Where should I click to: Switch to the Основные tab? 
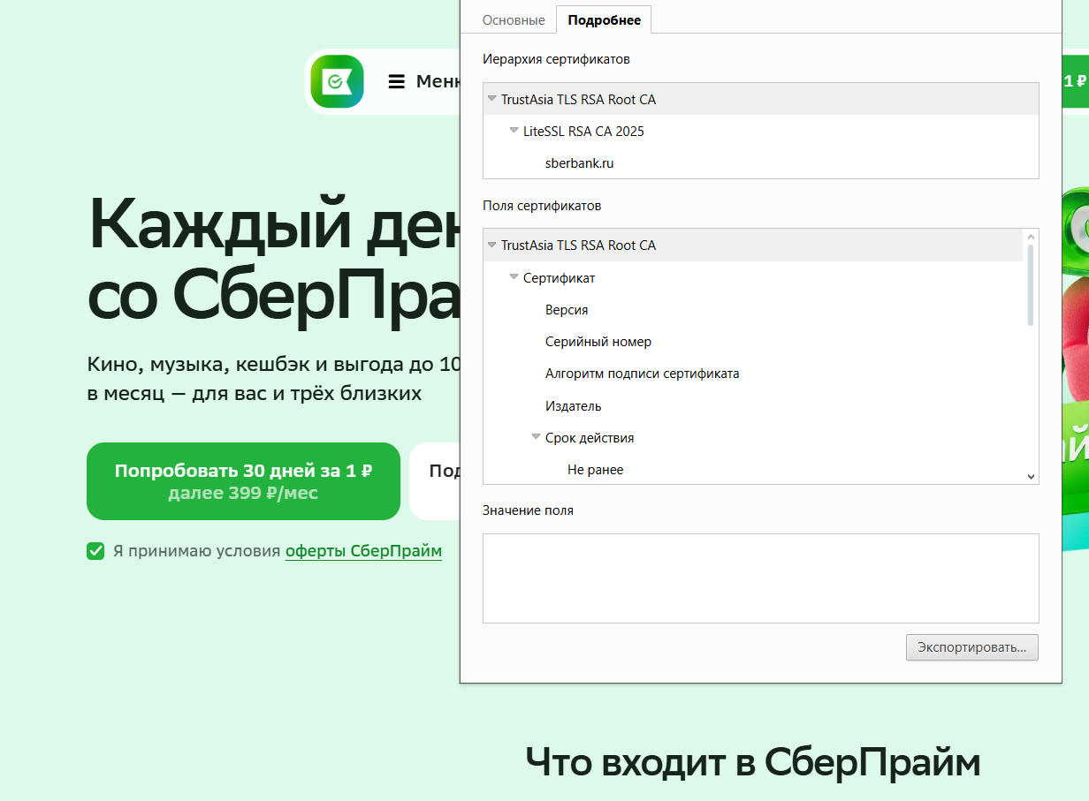(514, 20)
